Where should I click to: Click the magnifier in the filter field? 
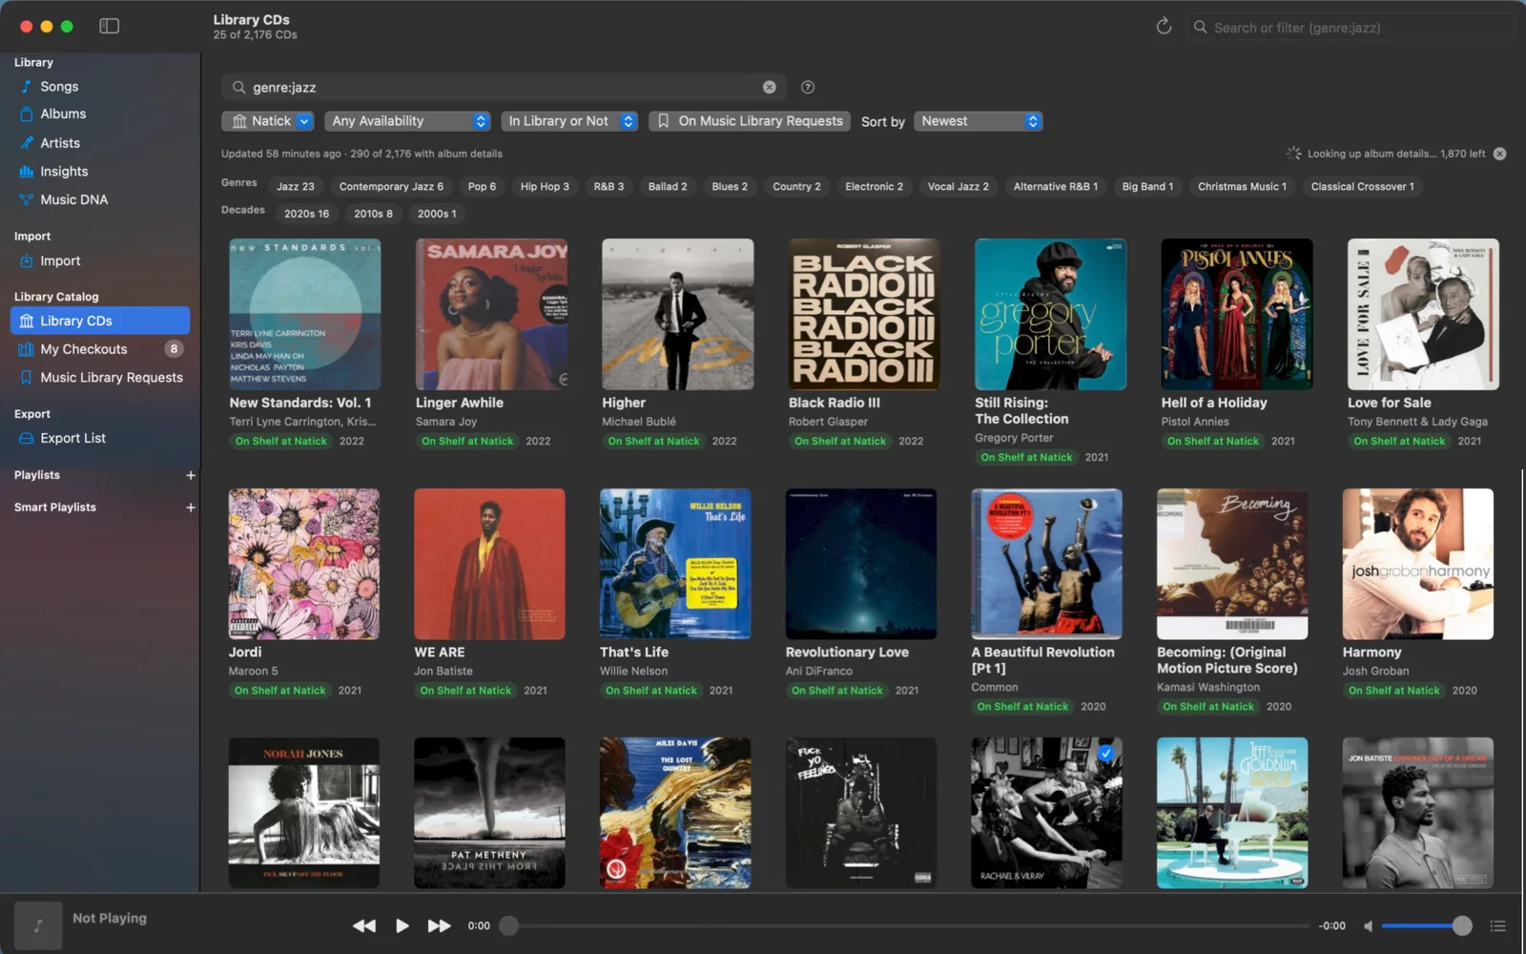click(238, 87)
